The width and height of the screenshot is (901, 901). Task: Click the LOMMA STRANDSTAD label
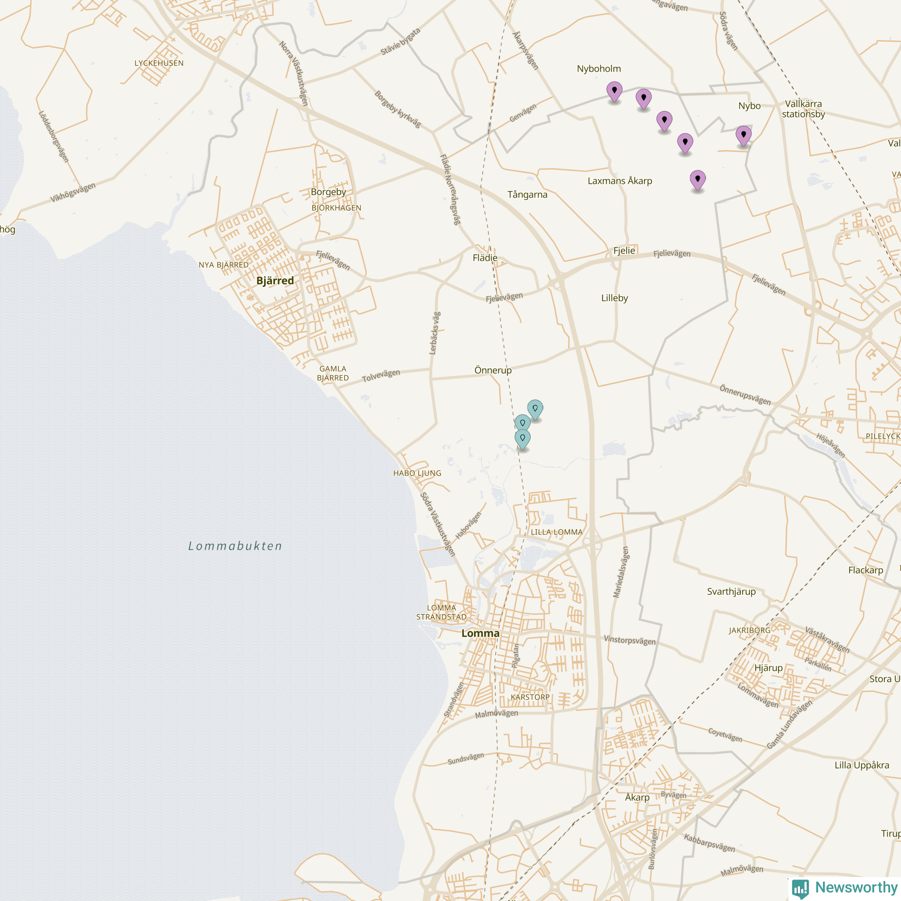[442, 612]
